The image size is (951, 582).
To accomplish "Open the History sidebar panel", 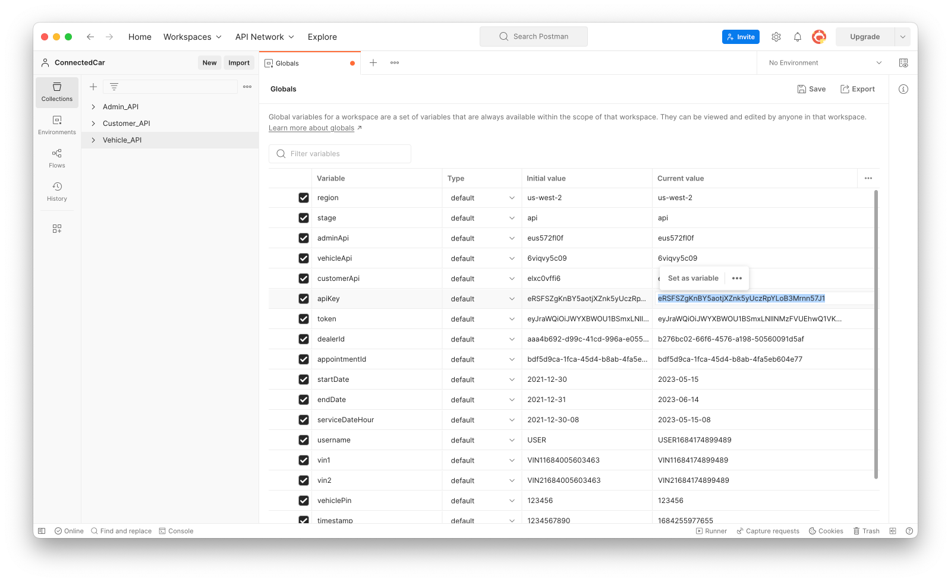I will click(x=57, y=192).
